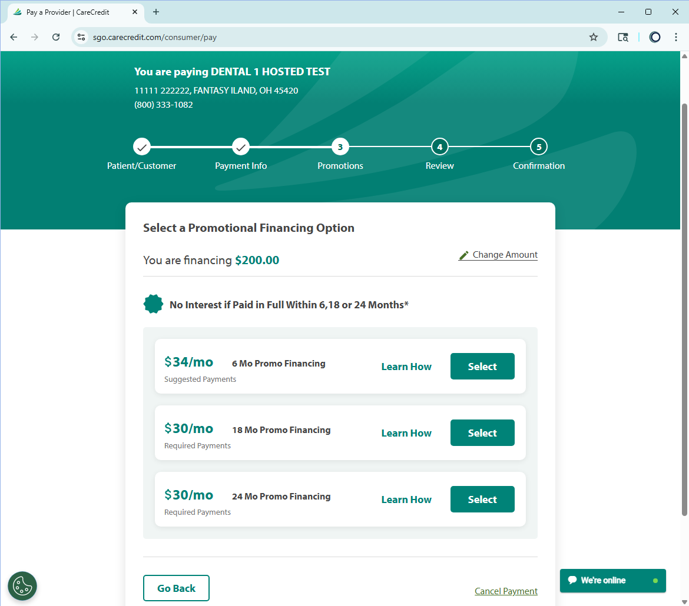Viewport: 689px width, 606px height.
Task: Click the browser reload icon
Action: tap(56, 37)
